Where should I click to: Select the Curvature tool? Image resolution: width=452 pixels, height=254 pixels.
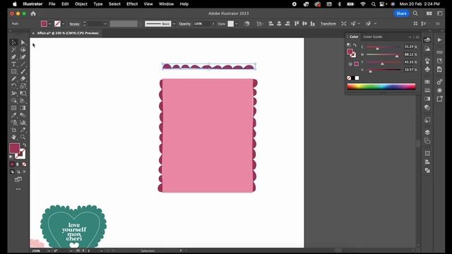tap(23, 56)
